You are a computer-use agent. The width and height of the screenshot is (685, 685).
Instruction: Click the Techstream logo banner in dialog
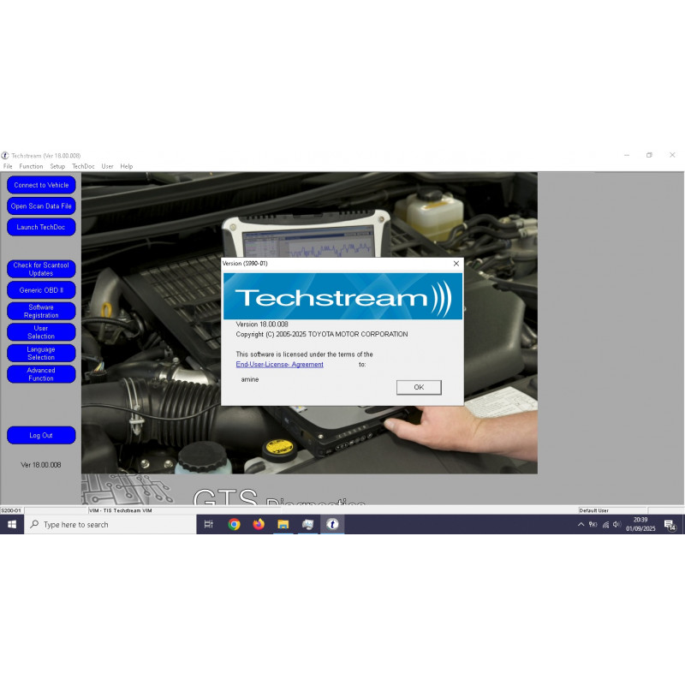(343, 296)
